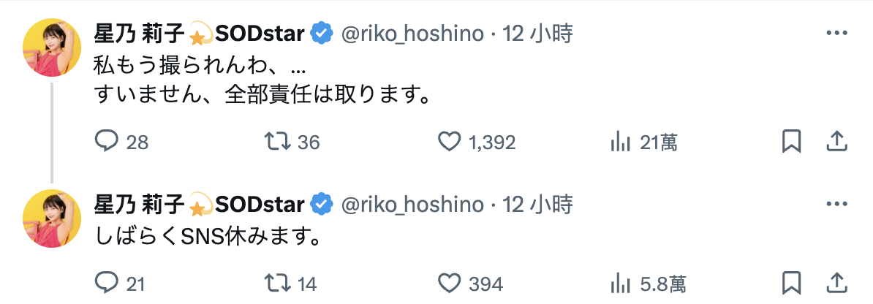The width and height of the screenshot is (873, 304).
Task: Like the tweet with 394 likes
Action: click(x=450, y=283)
